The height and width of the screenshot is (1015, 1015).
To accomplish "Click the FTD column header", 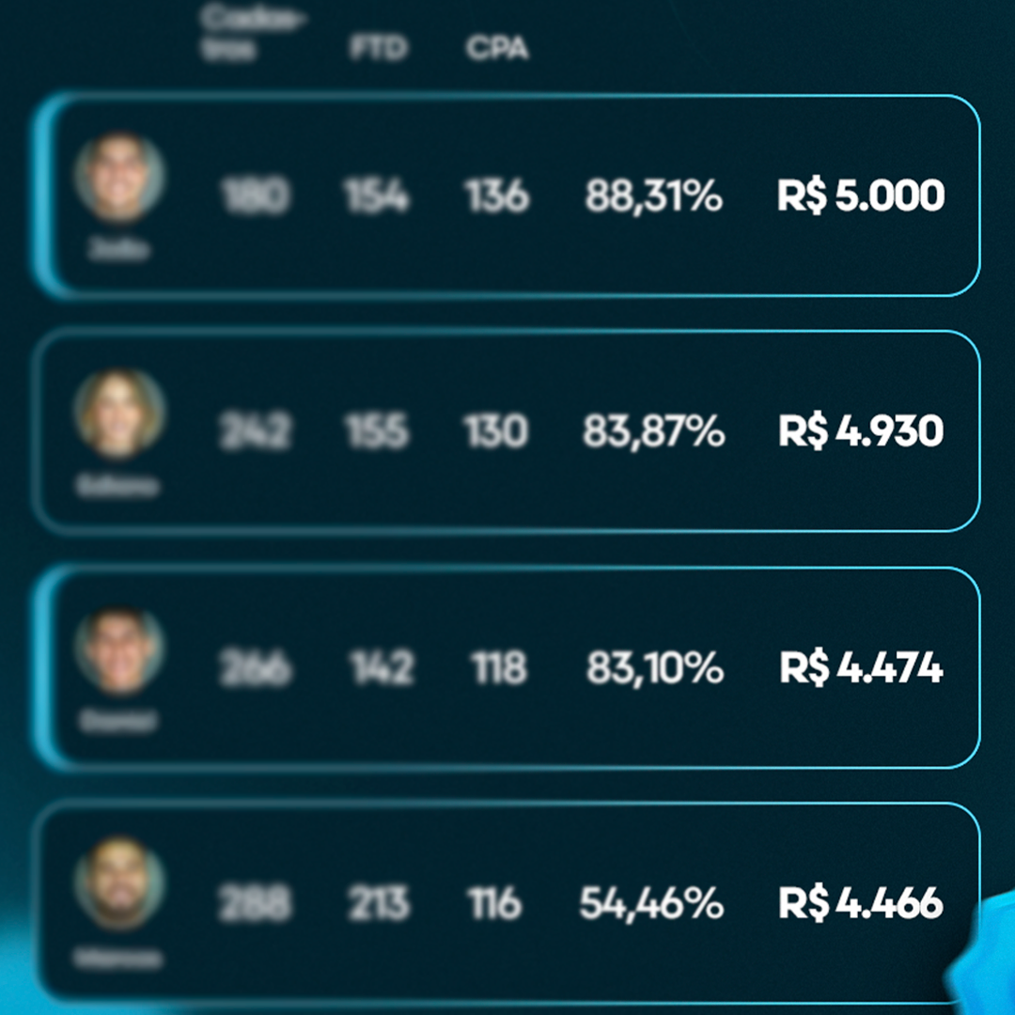I will (378, 49).
